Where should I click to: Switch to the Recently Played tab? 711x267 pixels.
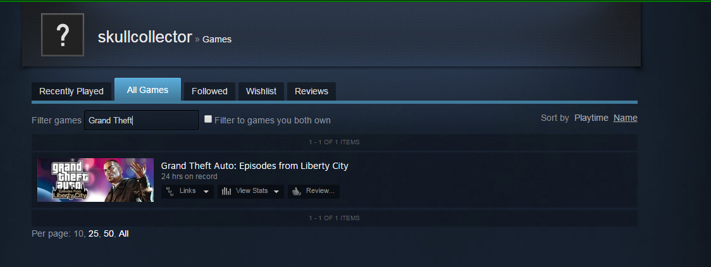(71, 91)
